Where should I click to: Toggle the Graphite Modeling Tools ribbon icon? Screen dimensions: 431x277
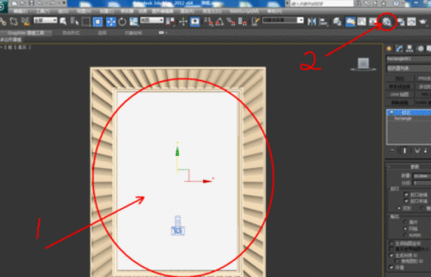[350, 21]
